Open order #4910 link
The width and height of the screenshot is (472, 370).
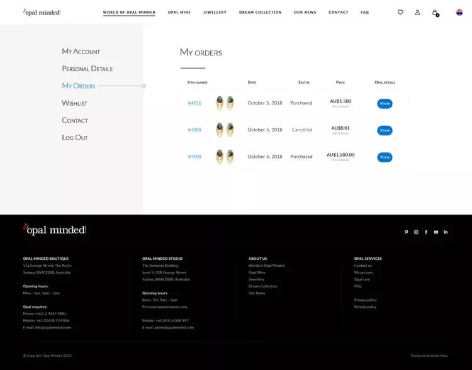coord(194,103)
